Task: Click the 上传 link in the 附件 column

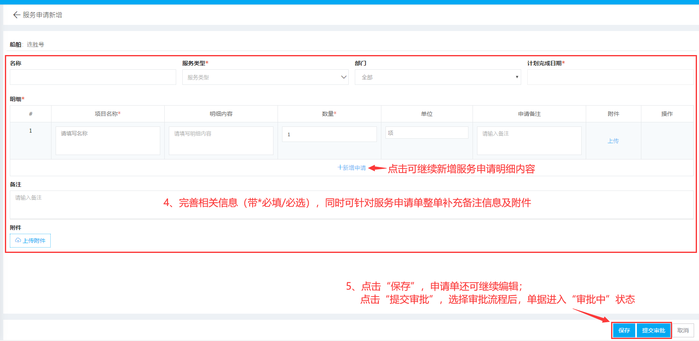Action: pos(613,141)
